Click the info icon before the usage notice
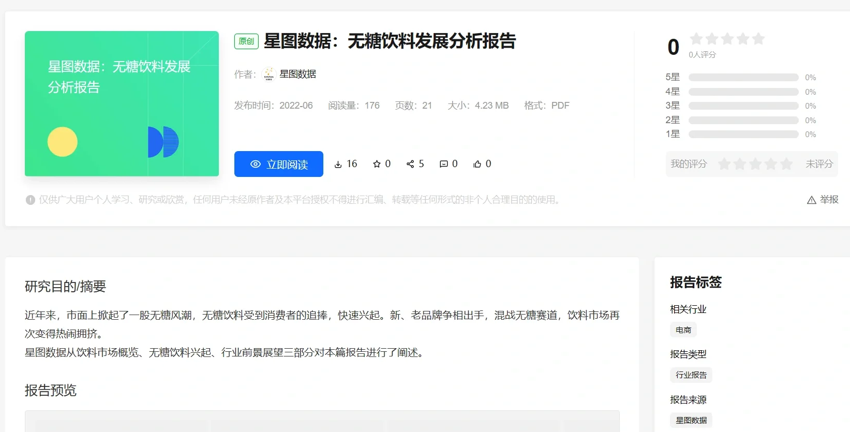Image resolution: width=850 pixels, height=432 pixels. pyautogui.click(x=31, y=200)
